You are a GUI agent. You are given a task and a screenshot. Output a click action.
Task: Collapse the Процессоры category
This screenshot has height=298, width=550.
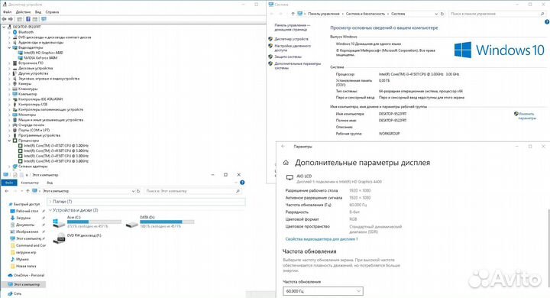(9, 141)
